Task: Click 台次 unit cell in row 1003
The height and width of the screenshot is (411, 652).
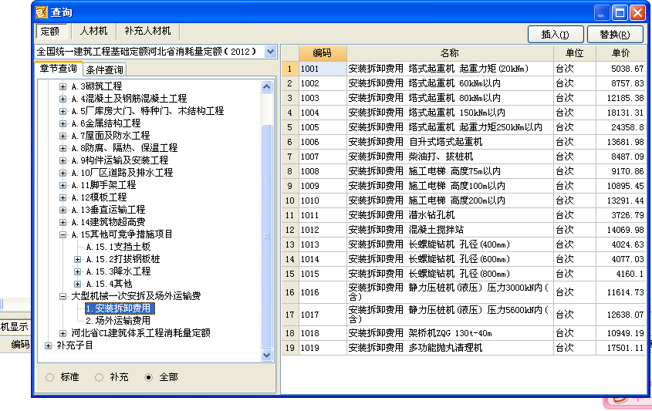Action: coord(575,98)
